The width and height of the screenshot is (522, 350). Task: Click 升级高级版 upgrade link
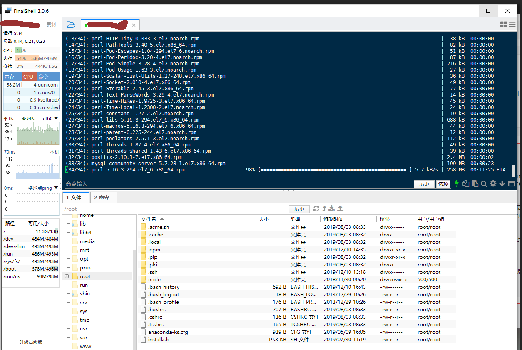[31, 342]
